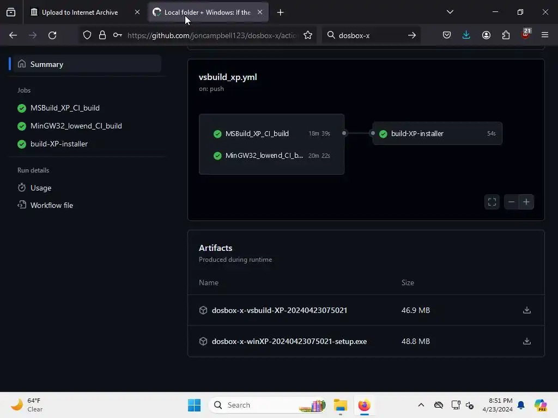This screenshot has width=558, height=418.
Task: Open the Firefox account icon
Action: pos(486,35)
